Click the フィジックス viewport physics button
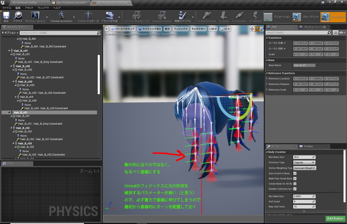Screen dimensions: 347x224 click(180, 29)
